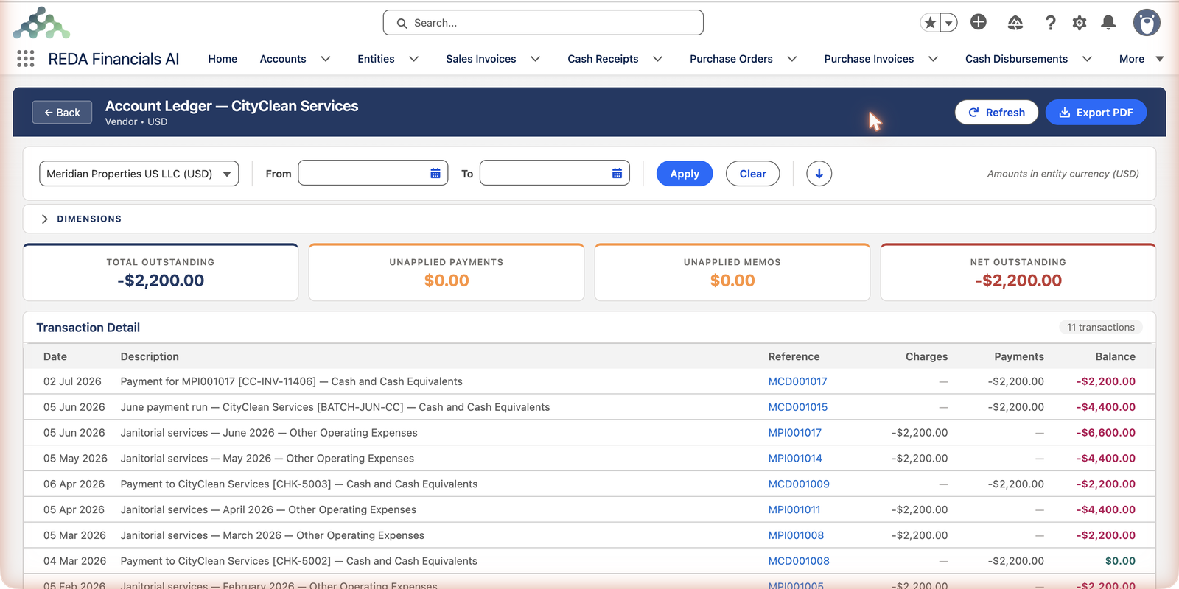
Task: Click the REDA logo in the header
Action: coord(41,23)
